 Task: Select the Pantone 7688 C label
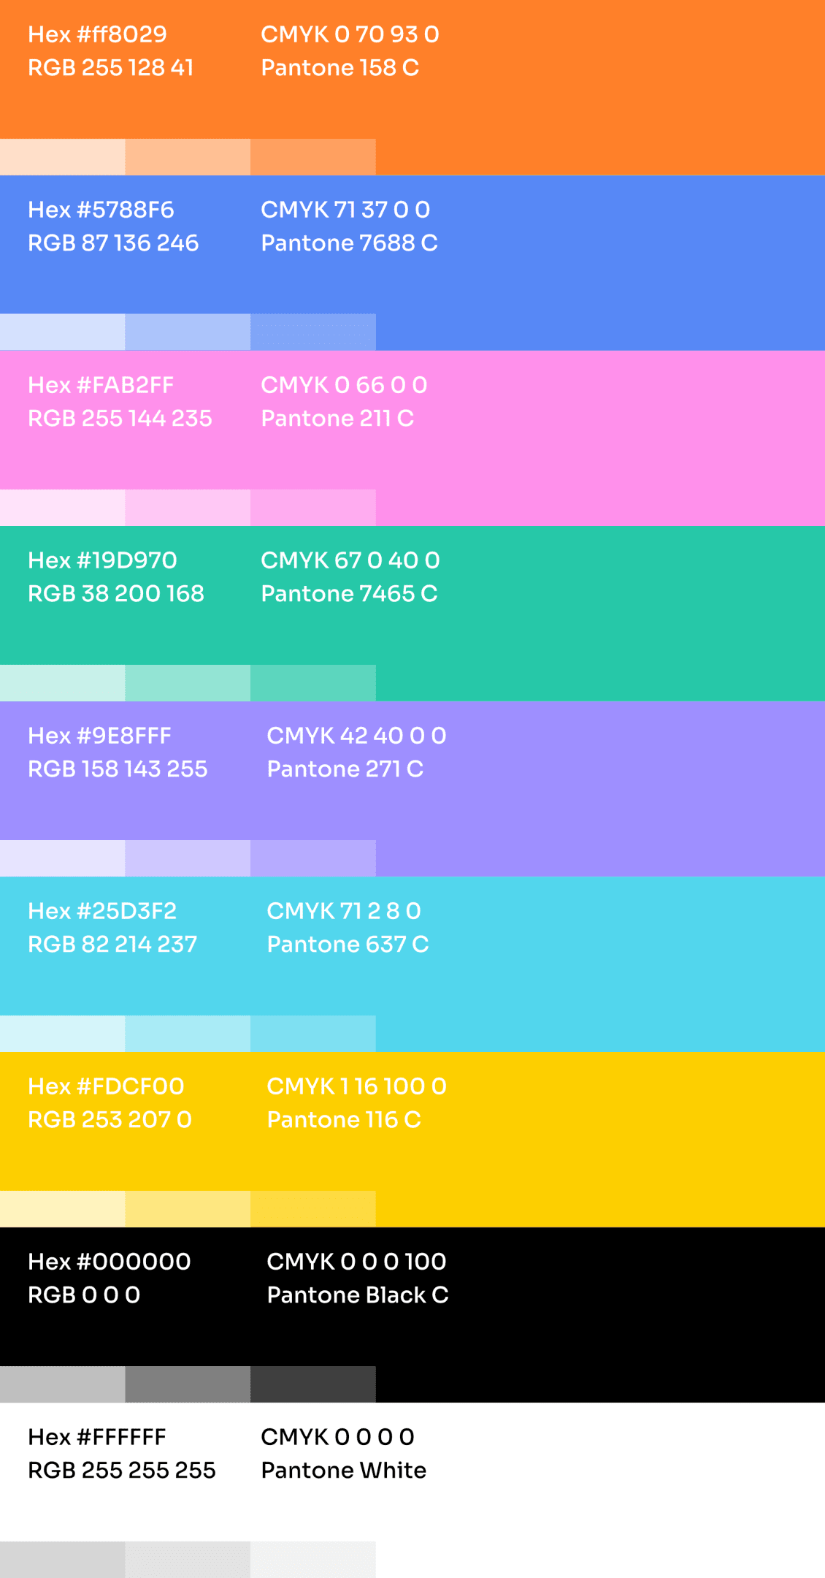tap(349, 243)
